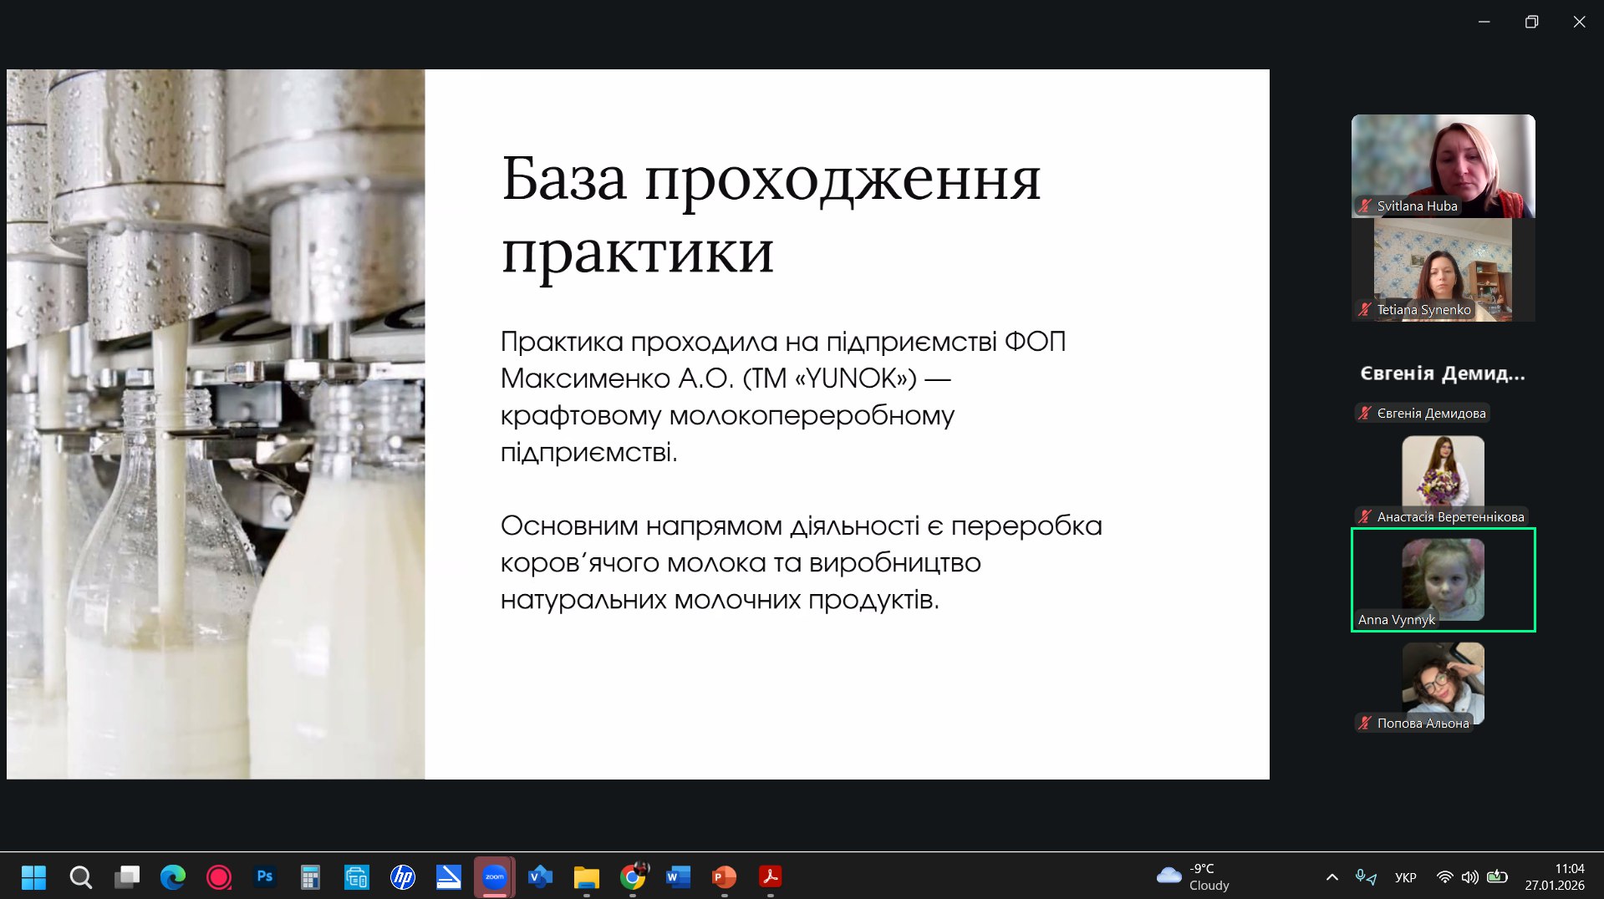The image size is (1604, 899).
Task: Launch the Calculator app icon
Action: coord(311,876)
